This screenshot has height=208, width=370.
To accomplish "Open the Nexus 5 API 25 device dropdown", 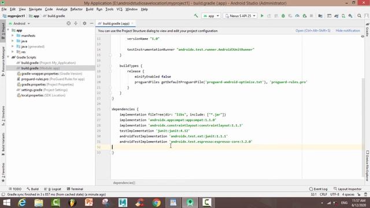I will (x=240, y=16).
